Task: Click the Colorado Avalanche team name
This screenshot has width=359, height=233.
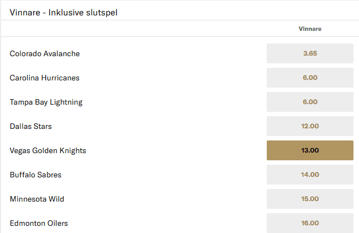Action: click(45, 53)
